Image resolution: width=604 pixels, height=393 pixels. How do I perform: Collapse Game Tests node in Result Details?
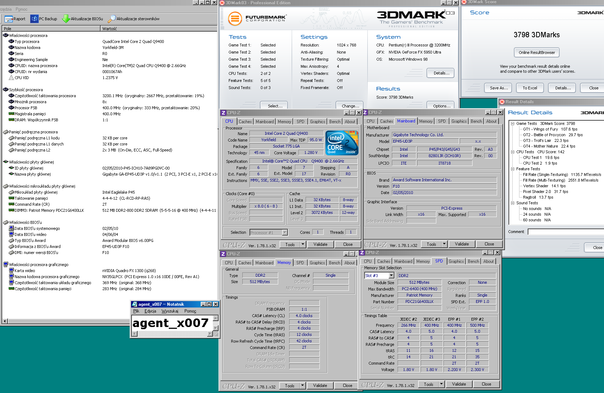513,123
